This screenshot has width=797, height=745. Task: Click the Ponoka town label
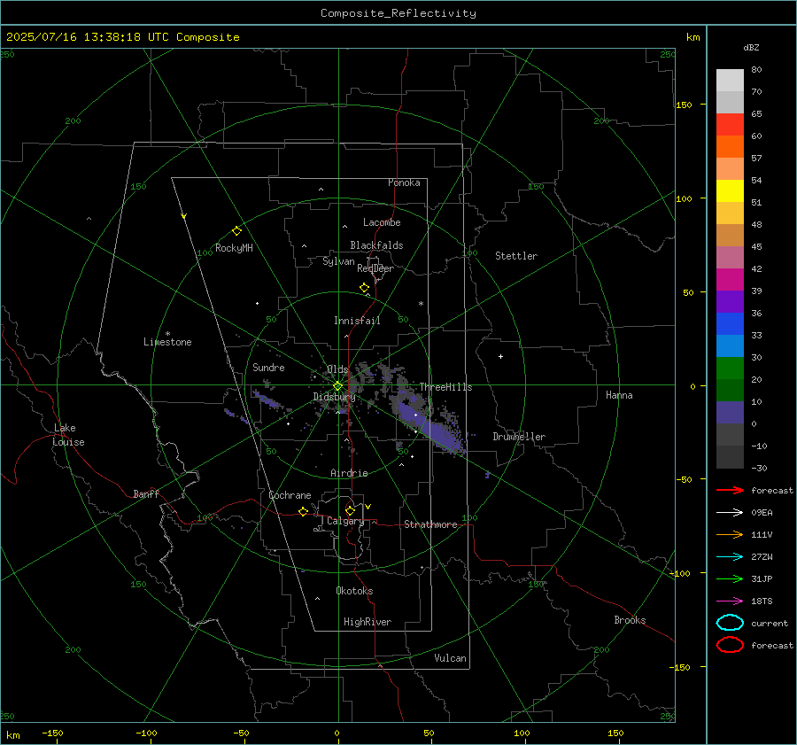(x=404, y=182)
